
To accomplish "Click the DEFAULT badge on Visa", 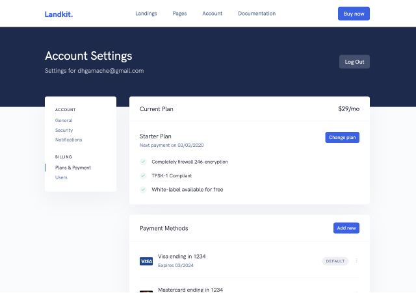I will point(335,261).
